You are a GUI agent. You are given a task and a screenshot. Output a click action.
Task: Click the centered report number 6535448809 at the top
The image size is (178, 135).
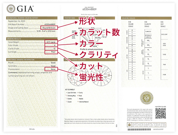tap(90, 9)
